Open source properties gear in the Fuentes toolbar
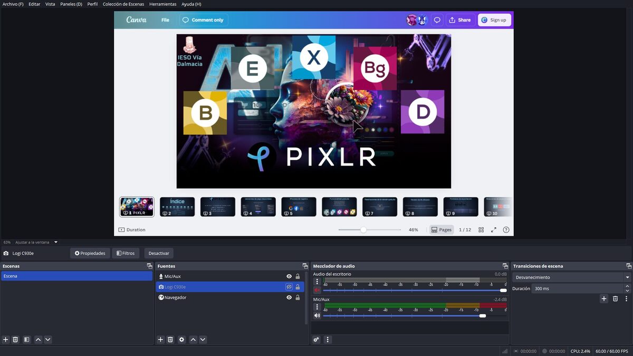 181,340
